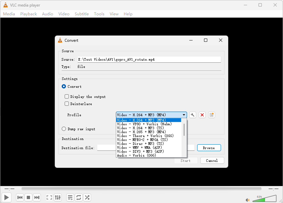Minimize the Convert dialog

click(x=191, y=40)
